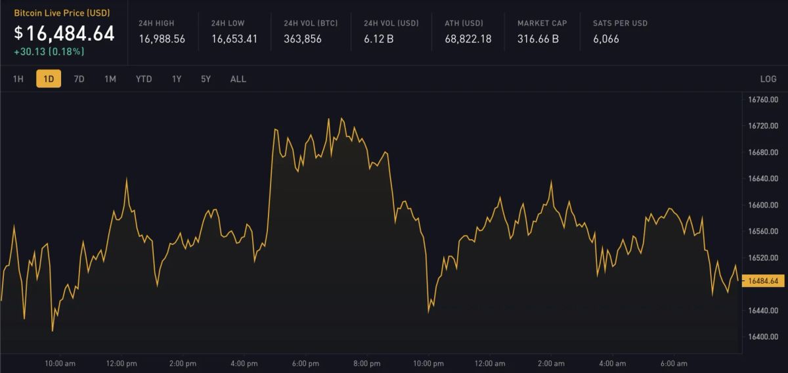The height and width of the screenshot is (373, 788).
Task: Click the 10:00 pm time axis label
Action: coord(428,363)
